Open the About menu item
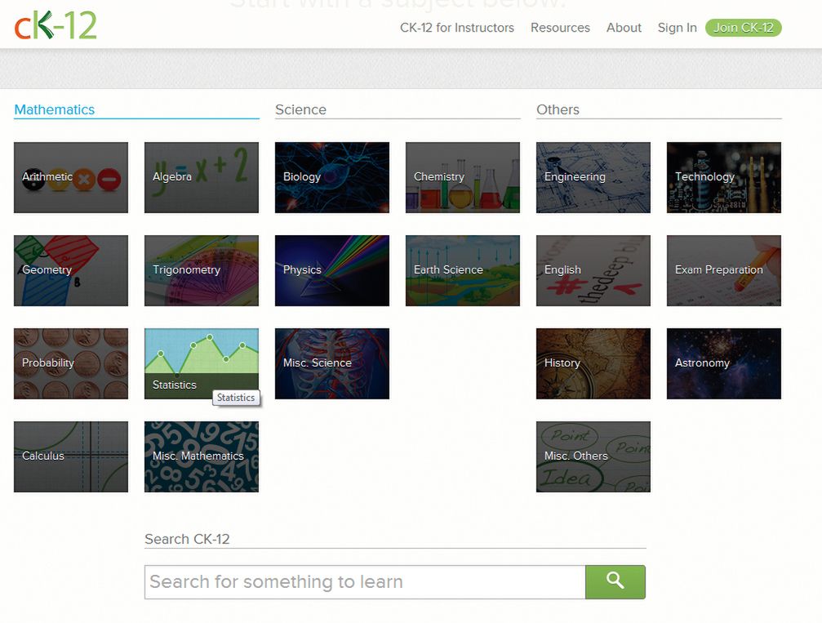This screenshot has width=822, height=623. tap(624, 28)
